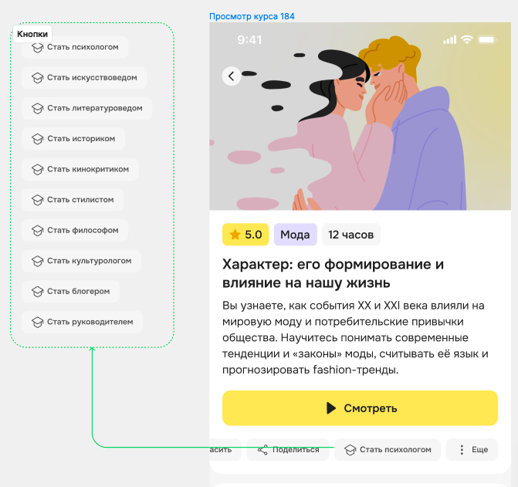
Task: Click the play icon in Смотреть button
Action: (x=331, y=408)
